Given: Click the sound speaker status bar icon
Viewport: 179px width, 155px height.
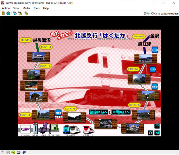Looking at the screenshot, I should pos(24,152).
